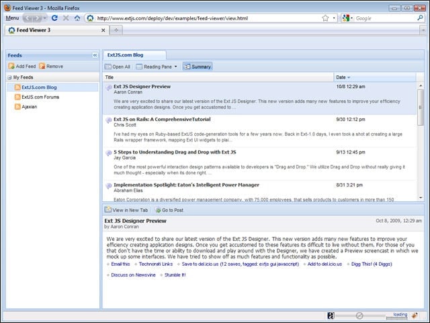The image size is (430, 323).
Task: Click the Add Feed icon button
Action: click(x=11, y=66)
